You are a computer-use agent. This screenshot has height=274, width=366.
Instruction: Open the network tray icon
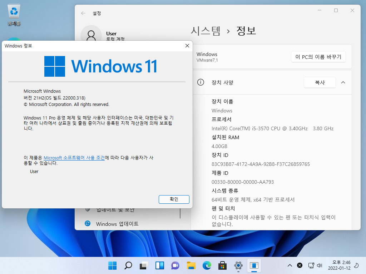(x=311, y=265)
